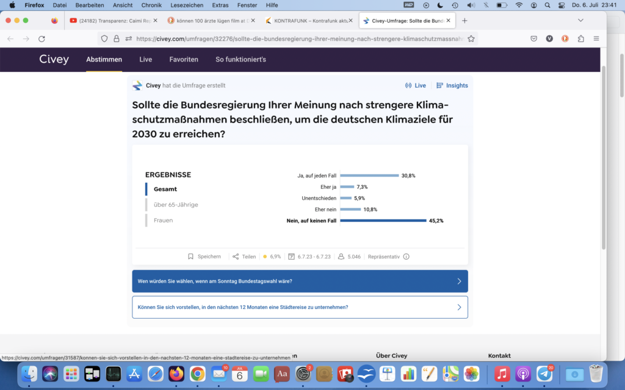This screenshot has width=625, height=390.
Task: Expand the list all tabs chevron
Action: click(580, 20)
